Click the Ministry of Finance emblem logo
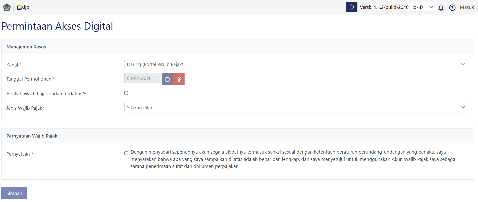The height and width of the screenshot is (202, 478). pos(7,7)
